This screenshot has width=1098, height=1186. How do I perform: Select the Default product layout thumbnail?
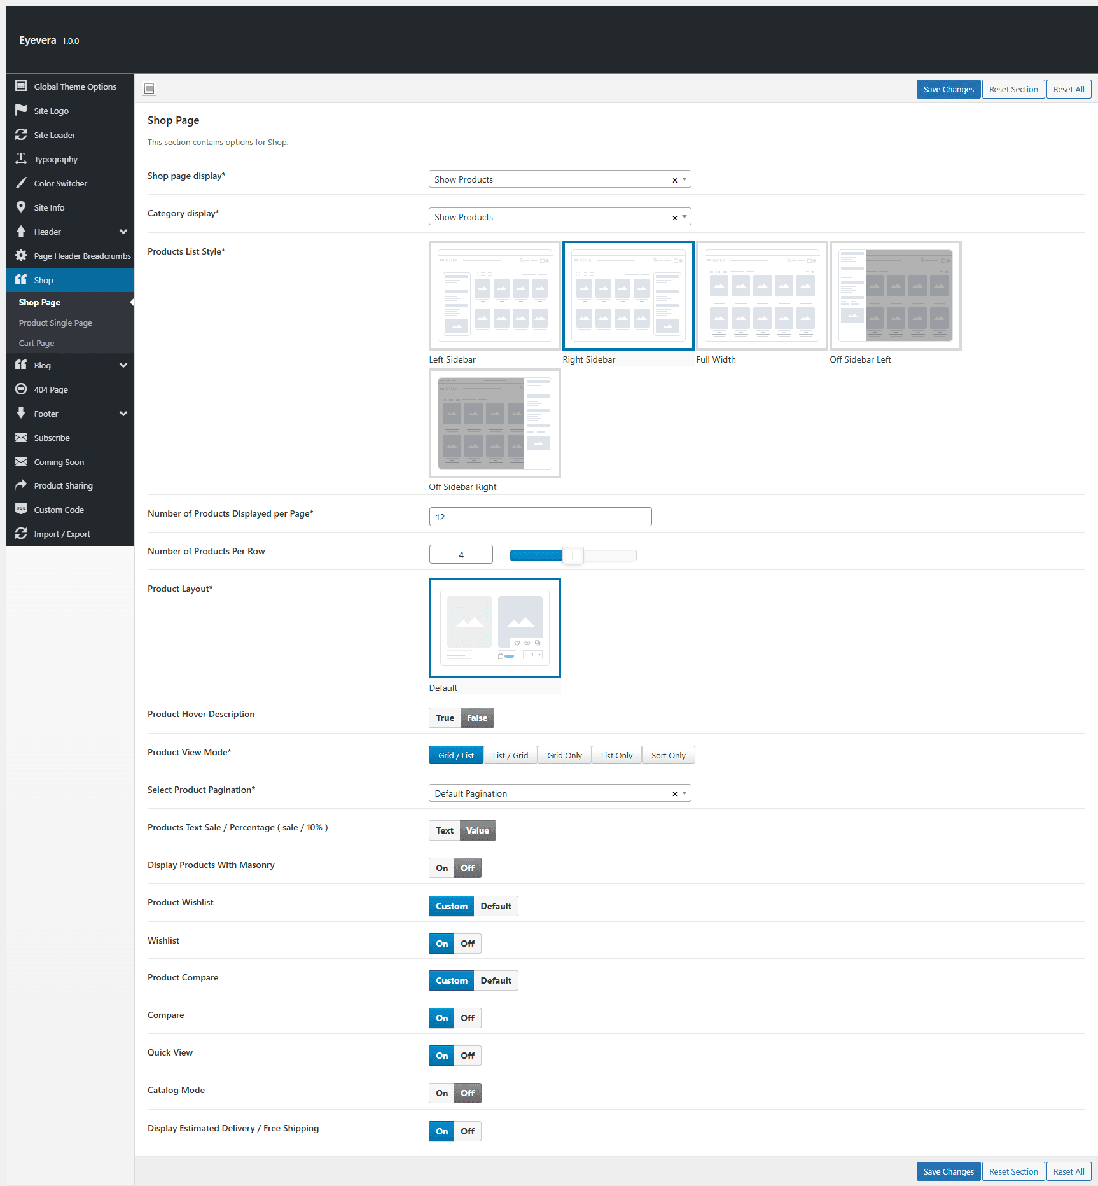[x=494, y=628]
